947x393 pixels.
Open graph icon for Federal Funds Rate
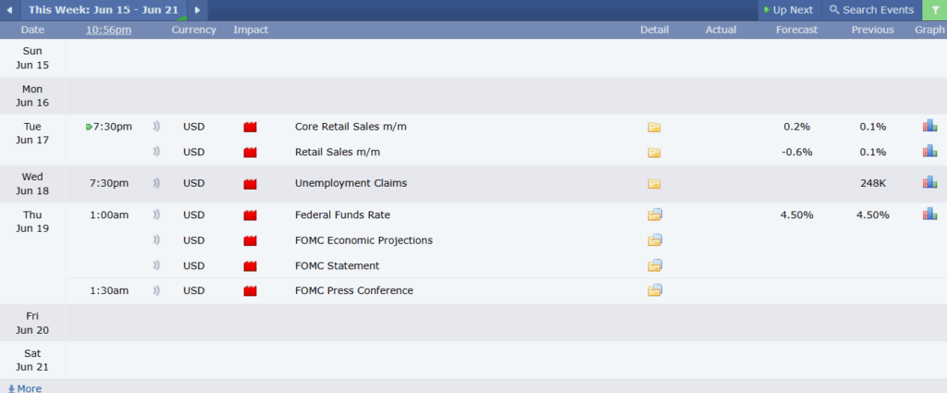929,214
